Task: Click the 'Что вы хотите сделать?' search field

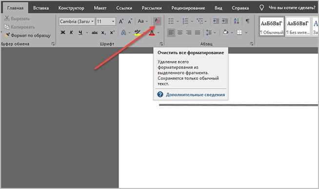Action: coord(292,8)
